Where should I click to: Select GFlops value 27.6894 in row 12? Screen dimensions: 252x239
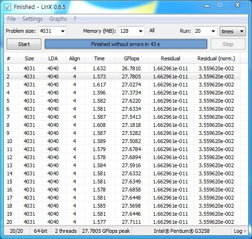pos(131,157)
